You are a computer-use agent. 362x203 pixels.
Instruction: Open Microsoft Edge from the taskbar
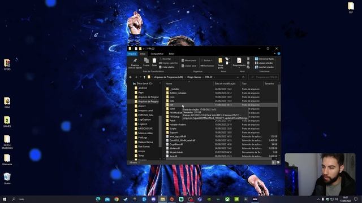(98, 199)
